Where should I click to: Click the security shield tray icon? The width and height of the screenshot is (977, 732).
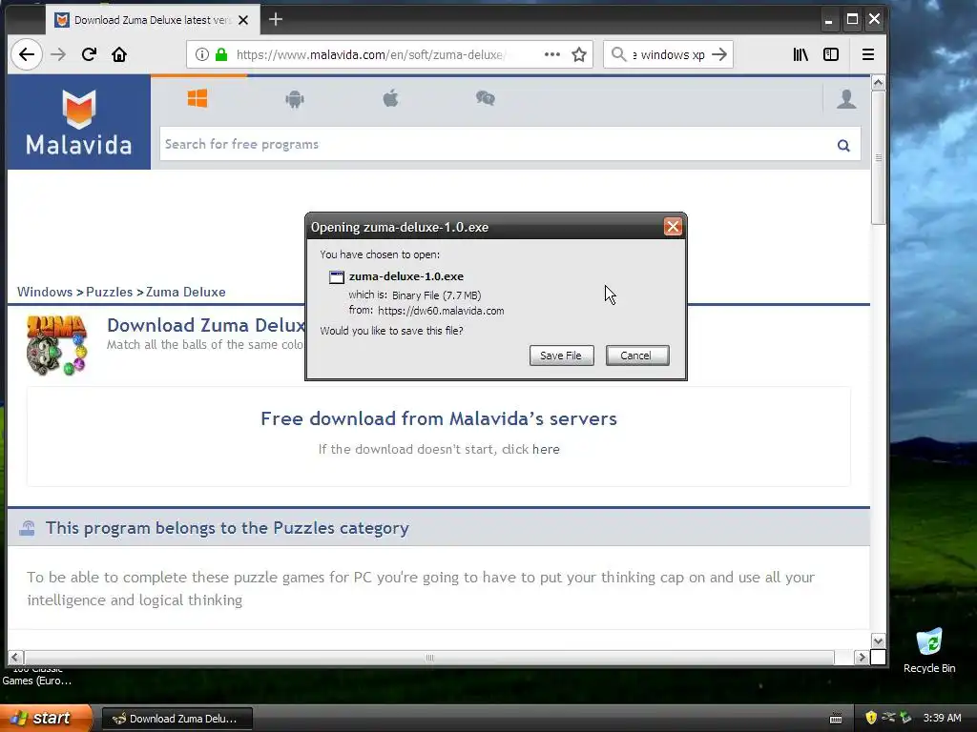(x=871, y=719)
